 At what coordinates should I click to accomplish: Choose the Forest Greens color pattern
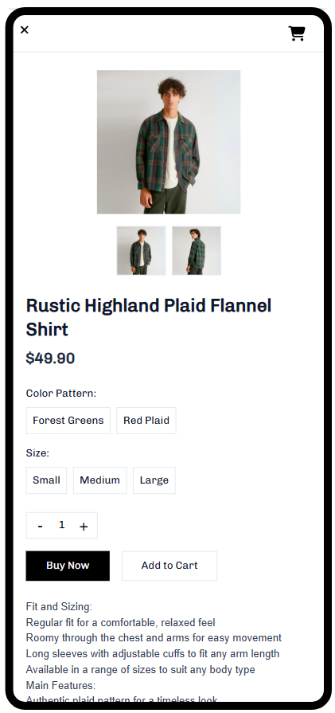pyautogui.click(x=68, y=421)
